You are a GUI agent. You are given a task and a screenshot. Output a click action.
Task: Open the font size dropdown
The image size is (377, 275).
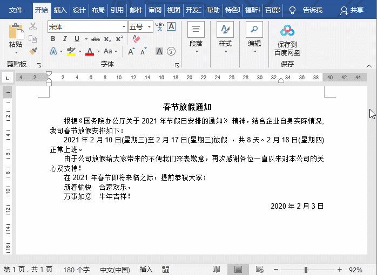click(149, 26)
